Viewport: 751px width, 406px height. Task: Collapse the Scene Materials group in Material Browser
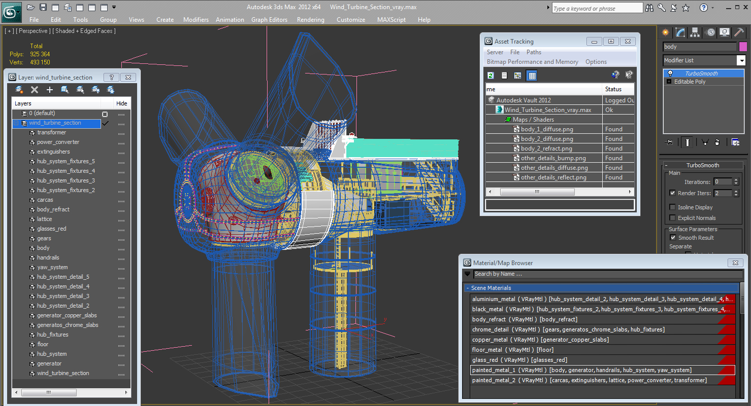[x=468, y=288]
